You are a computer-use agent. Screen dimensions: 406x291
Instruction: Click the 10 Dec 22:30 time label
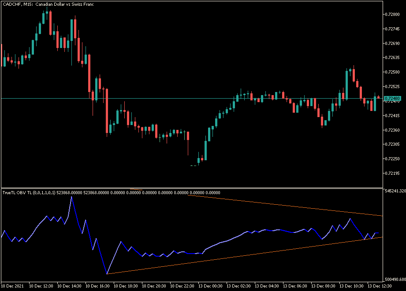tap(183, 286)
